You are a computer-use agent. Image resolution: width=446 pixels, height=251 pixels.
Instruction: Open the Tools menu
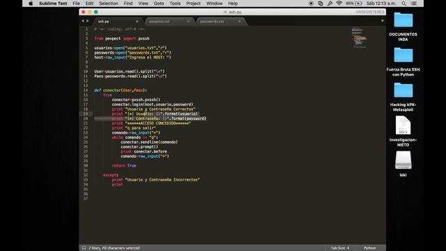click(175, 3)
